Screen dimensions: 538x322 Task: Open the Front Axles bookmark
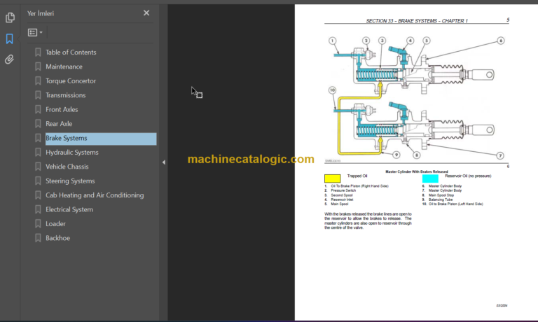click(x=62, y=109)
